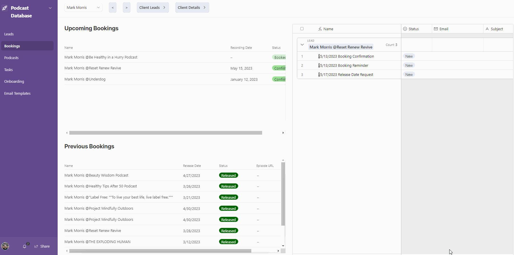
Task: Tick the select-all checkbox in table header
Action: 302,29
